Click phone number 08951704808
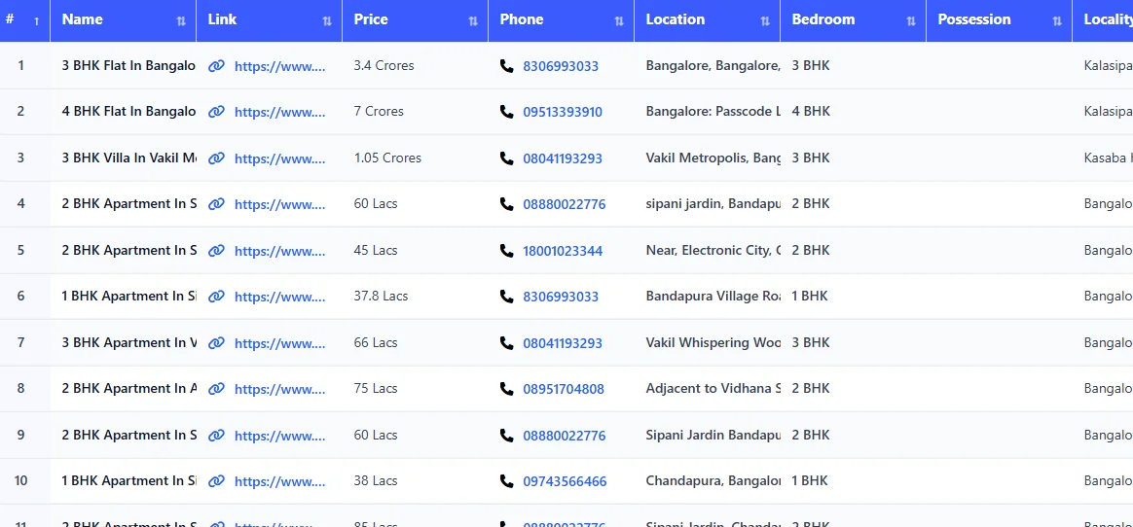 point(563,389)
